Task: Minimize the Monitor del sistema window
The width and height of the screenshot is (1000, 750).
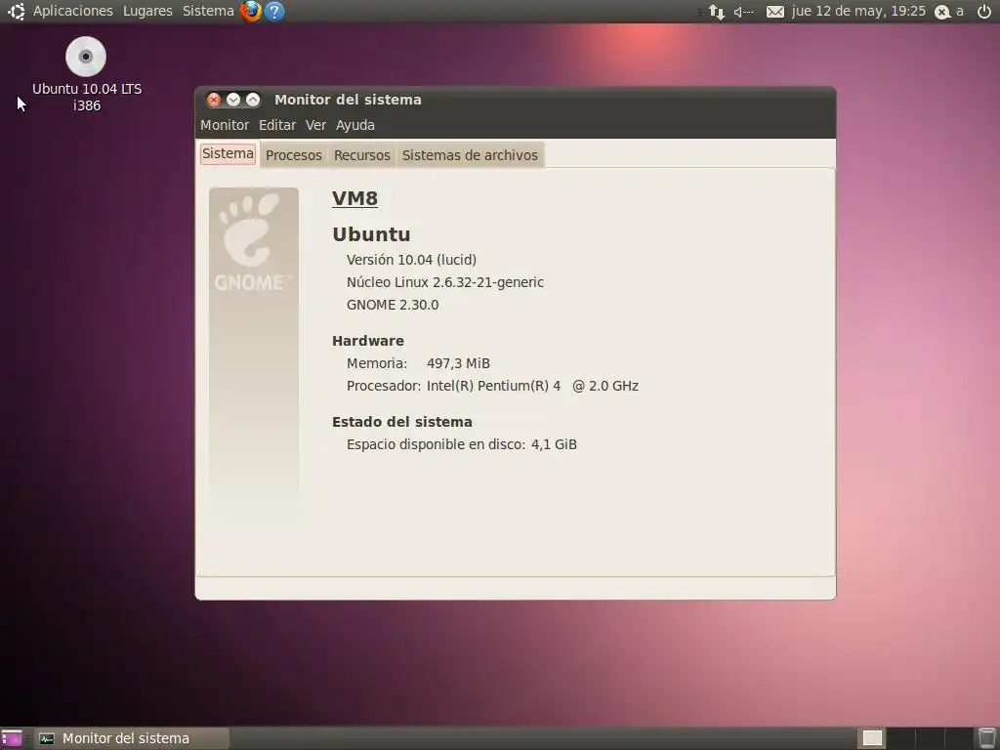Action: (x=233, y=100)
